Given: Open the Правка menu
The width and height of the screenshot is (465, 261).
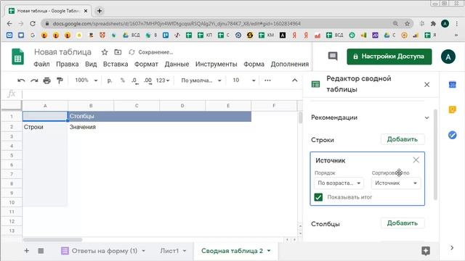Looking at the screenshot, I should click(x=68, y=65).
